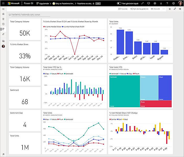Image resolution: width=184 pixels, height=157 pixels.
Task: Click the Central legend item in YOY chart
Action: (113, 119)
